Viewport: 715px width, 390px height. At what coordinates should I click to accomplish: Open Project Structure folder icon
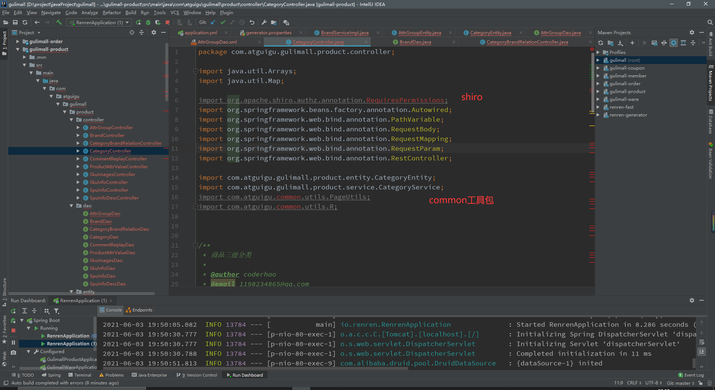click(x=274, y=22)
